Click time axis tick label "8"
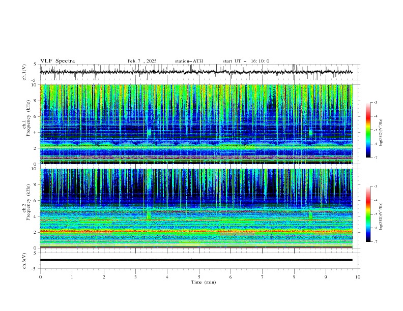This screenshot has height=311, width=403. tap(294, 277)
